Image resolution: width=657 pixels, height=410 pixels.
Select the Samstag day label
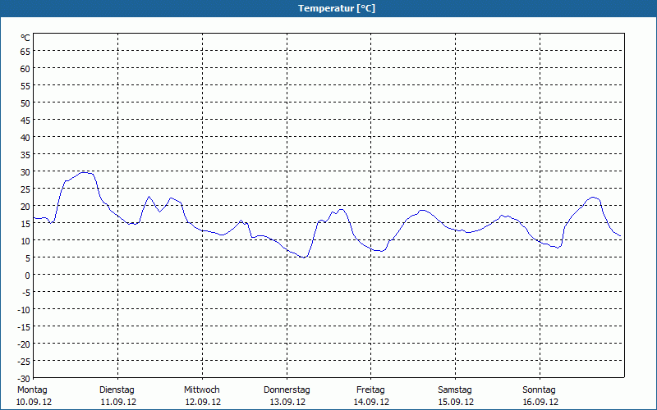455,390
